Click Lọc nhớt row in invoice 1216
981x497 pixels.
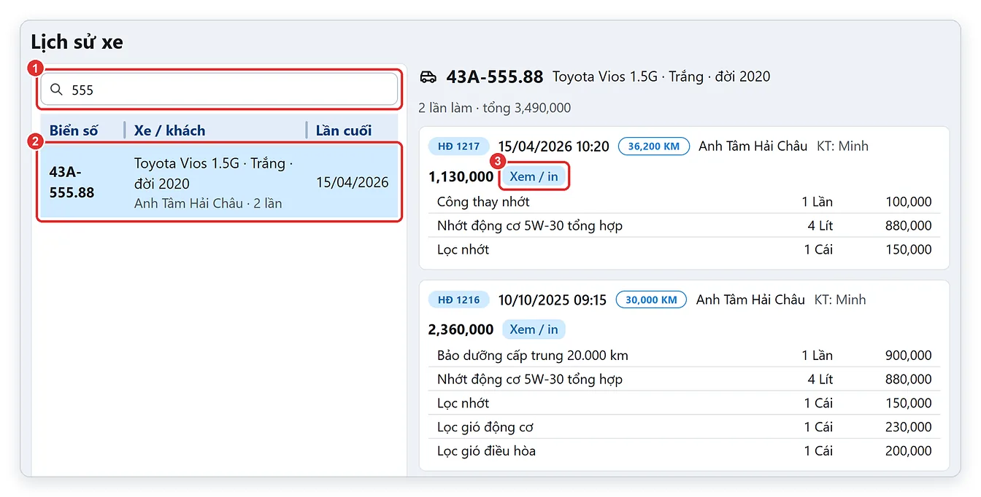[x=684, y=403]
